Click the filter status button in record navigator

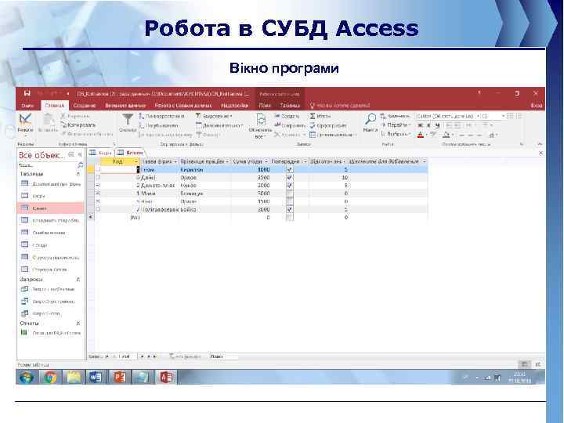tap(185, 356)
